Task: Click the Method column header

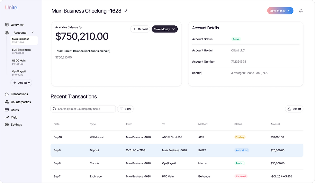Action: click(x=203, y=124)
